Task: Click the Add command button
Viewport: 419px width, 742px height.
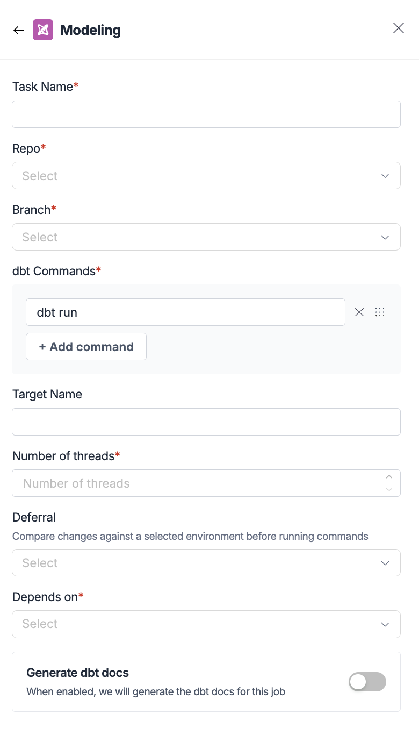Action: click(86, 346)
